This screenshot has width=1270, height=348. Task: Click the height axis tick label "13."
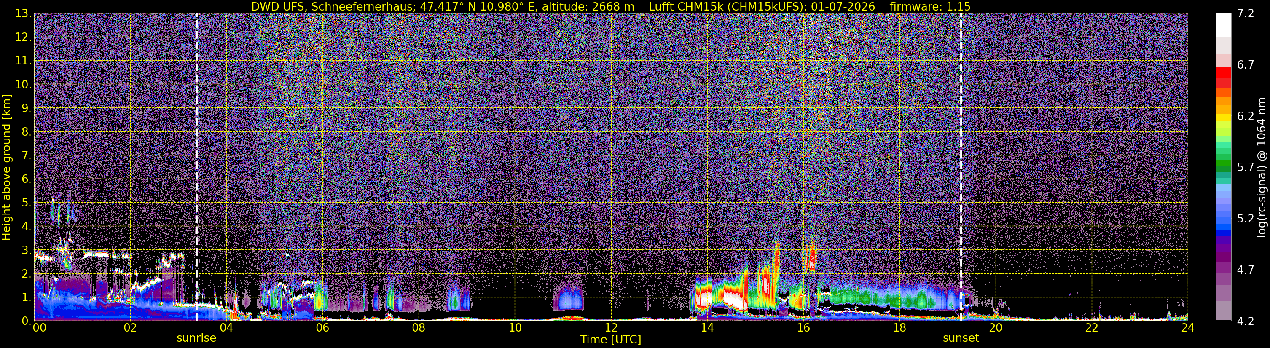[x=23, y=13]
